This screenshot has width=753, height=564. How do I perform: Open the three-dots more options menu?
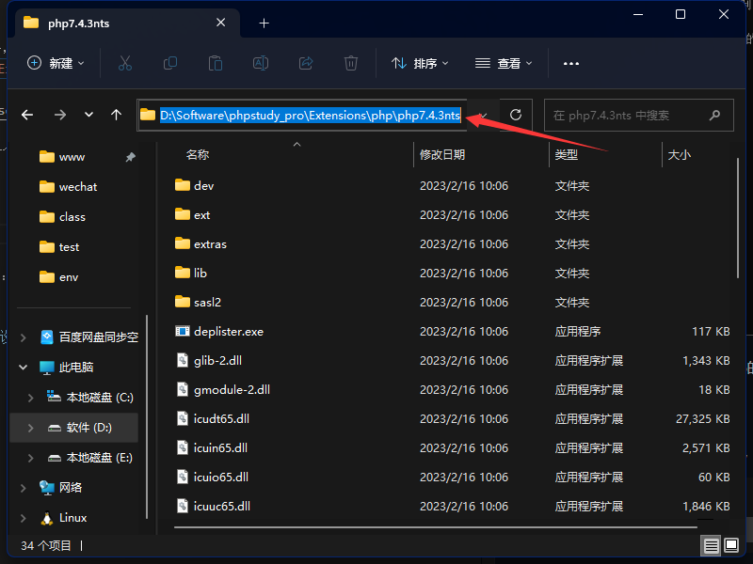pyautogui.click(x=571, y=63)
